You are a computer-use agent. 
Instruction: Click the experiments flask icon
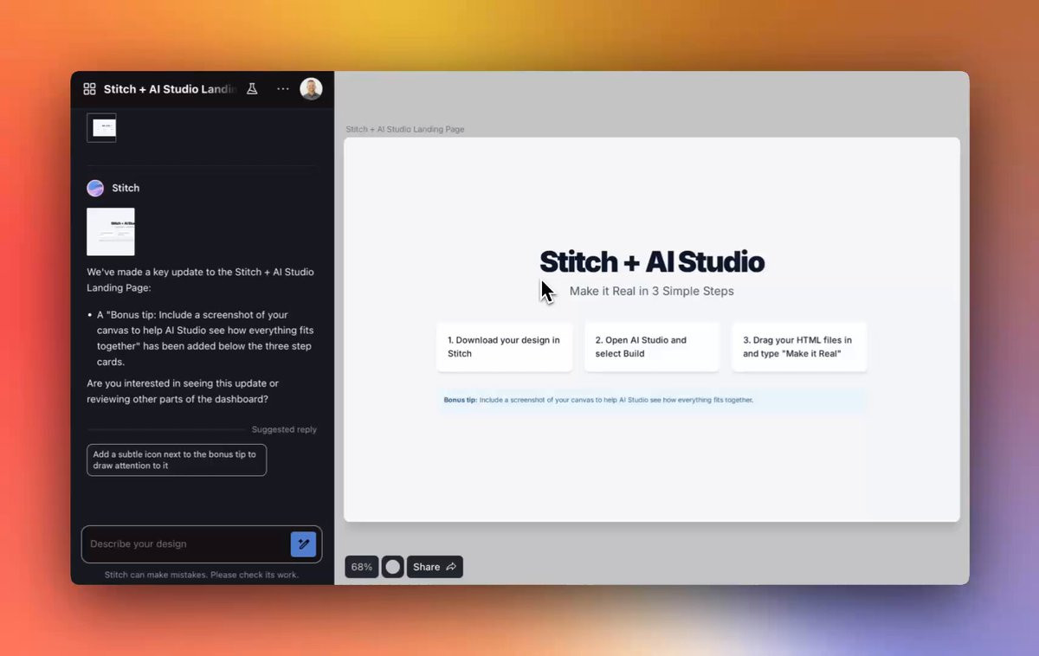point(252,89)
